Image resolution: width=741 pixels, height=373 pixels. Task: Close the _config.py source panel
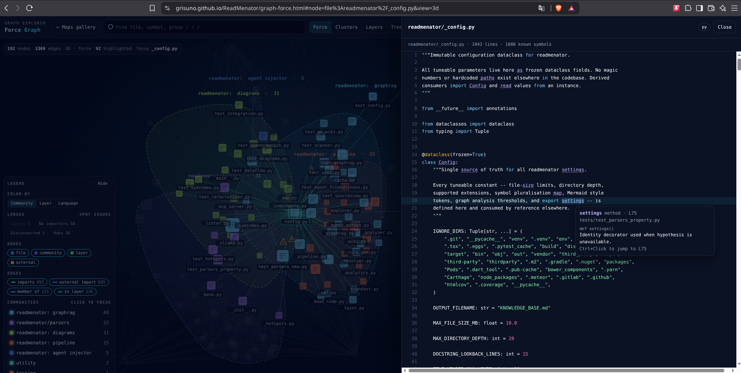tap(724, 27)
